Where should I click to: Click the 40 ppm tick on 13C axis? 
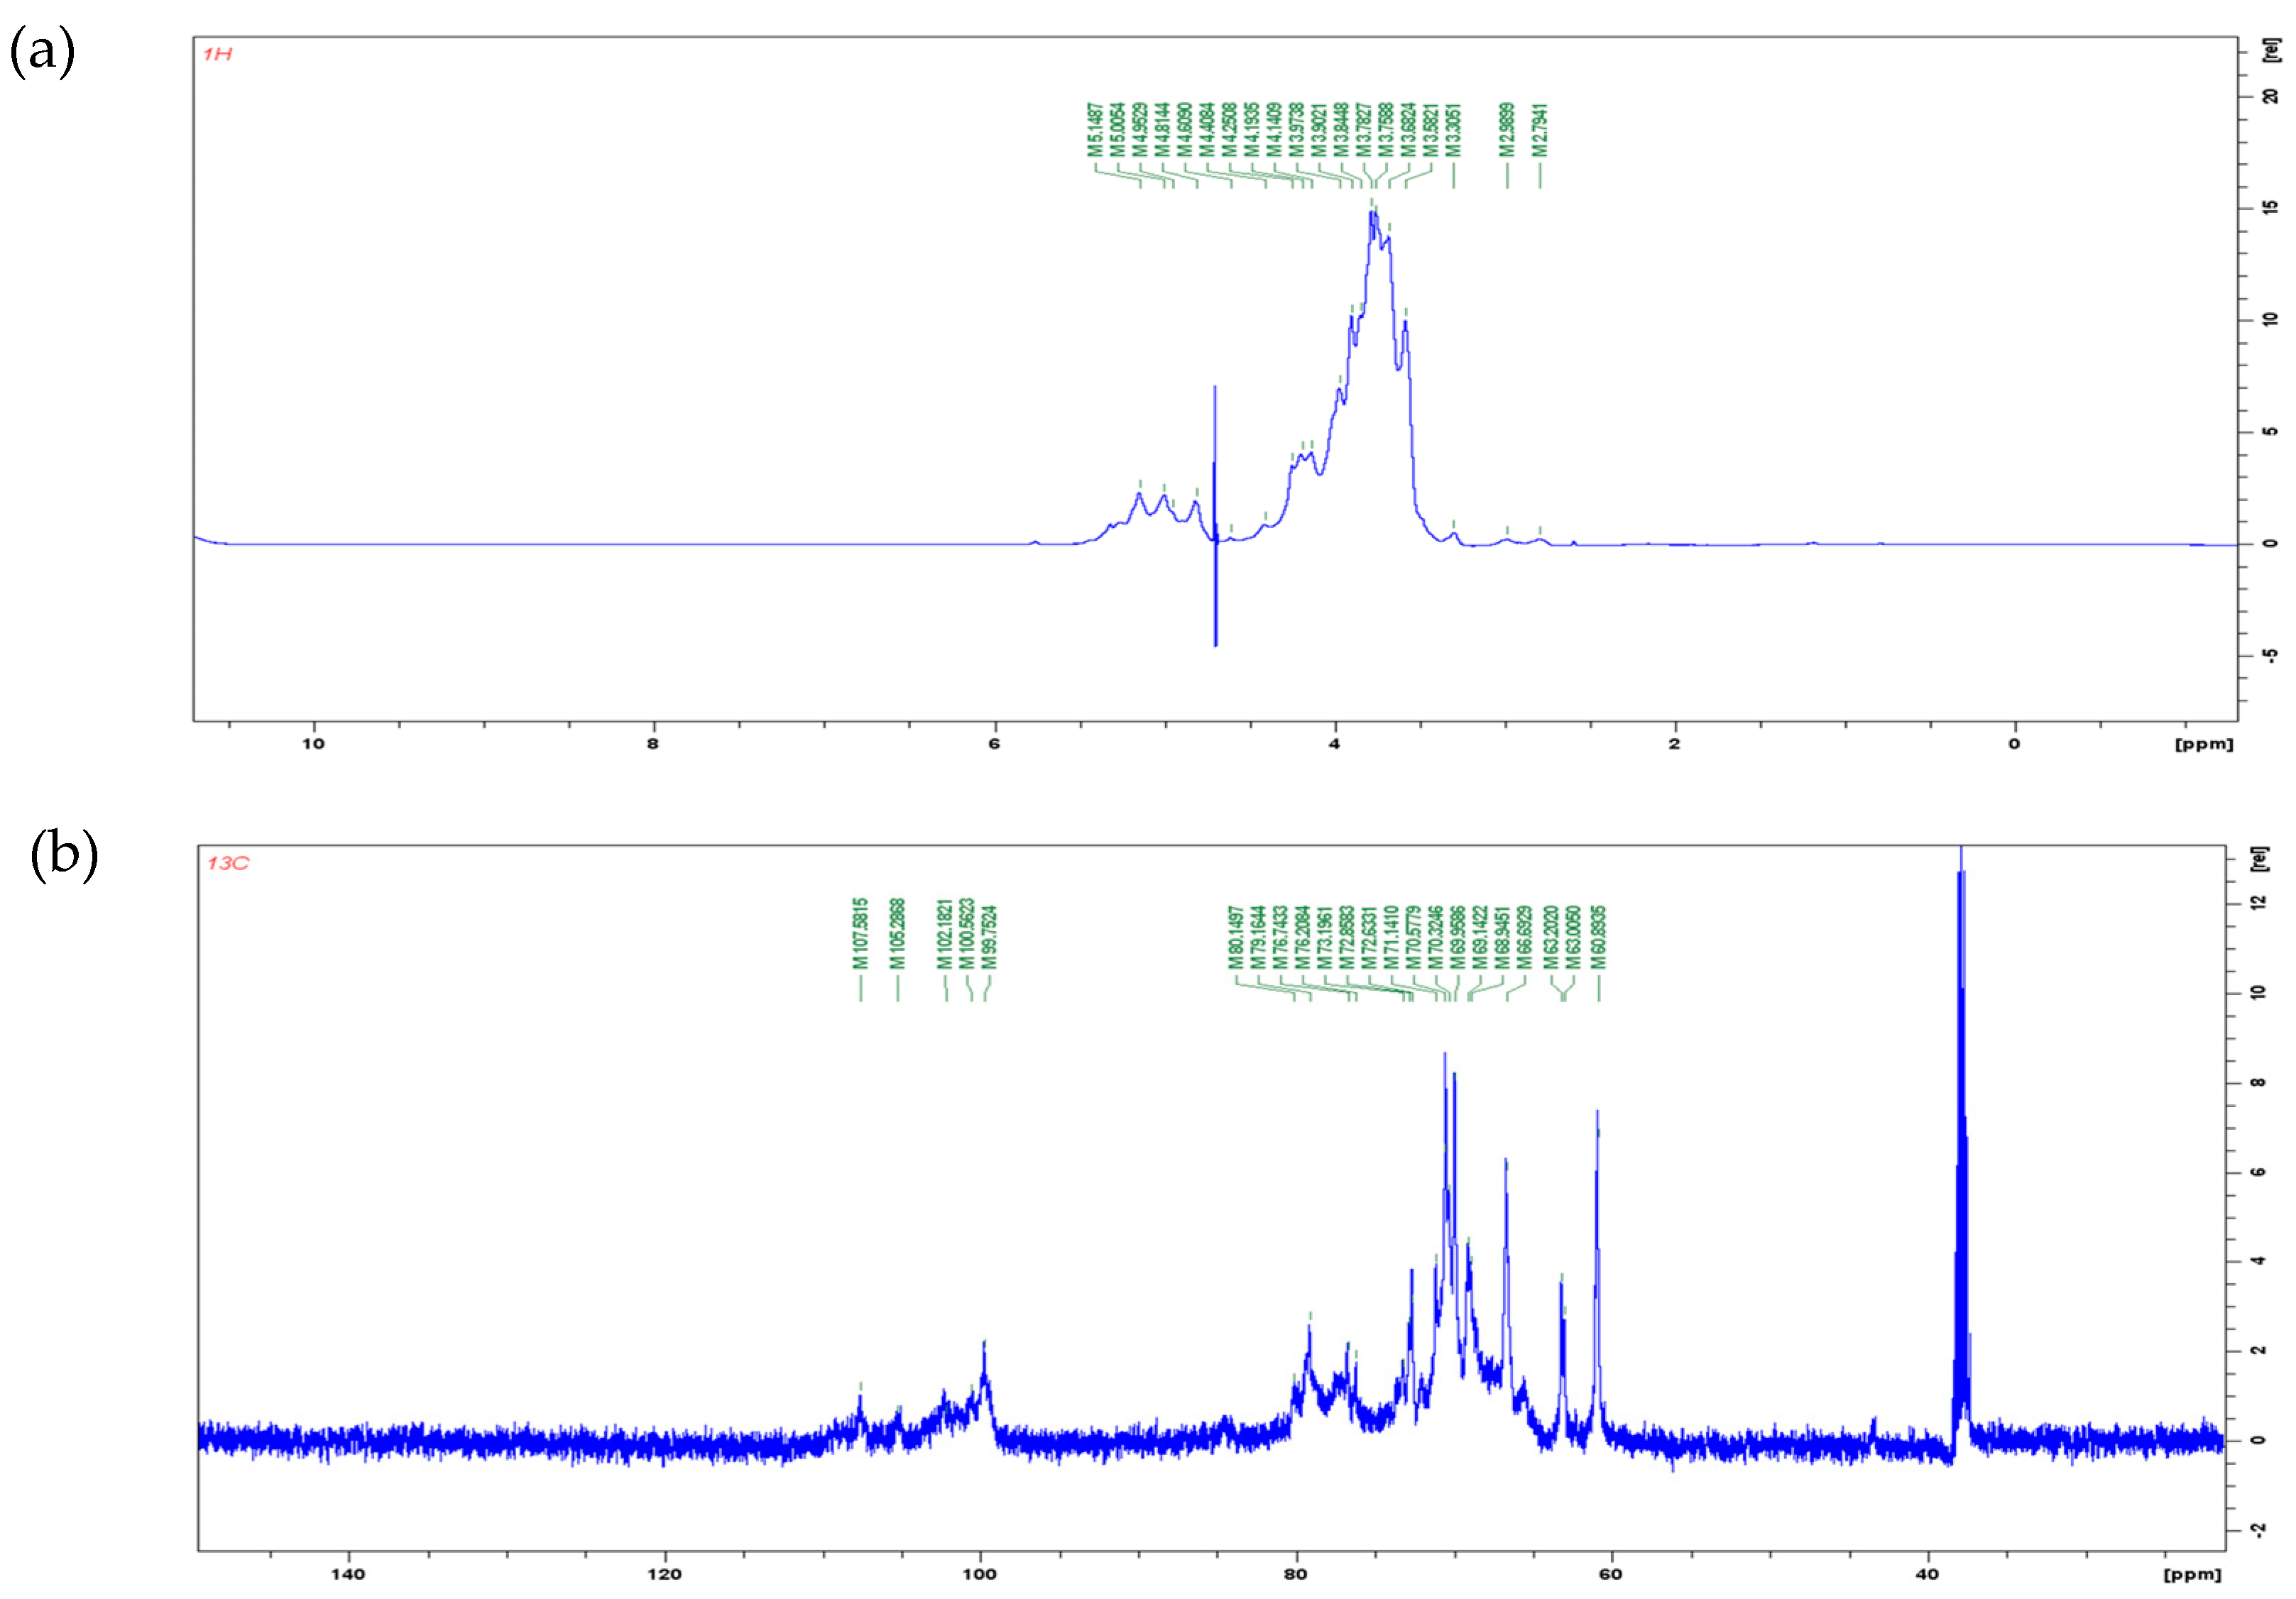click(x=1927, y=1574)
